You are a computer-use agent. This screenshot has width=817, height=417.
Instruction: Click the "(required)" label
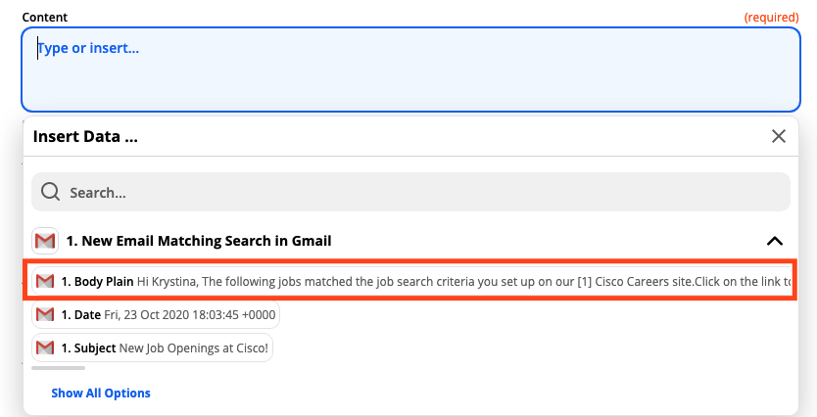coord(771,18)
